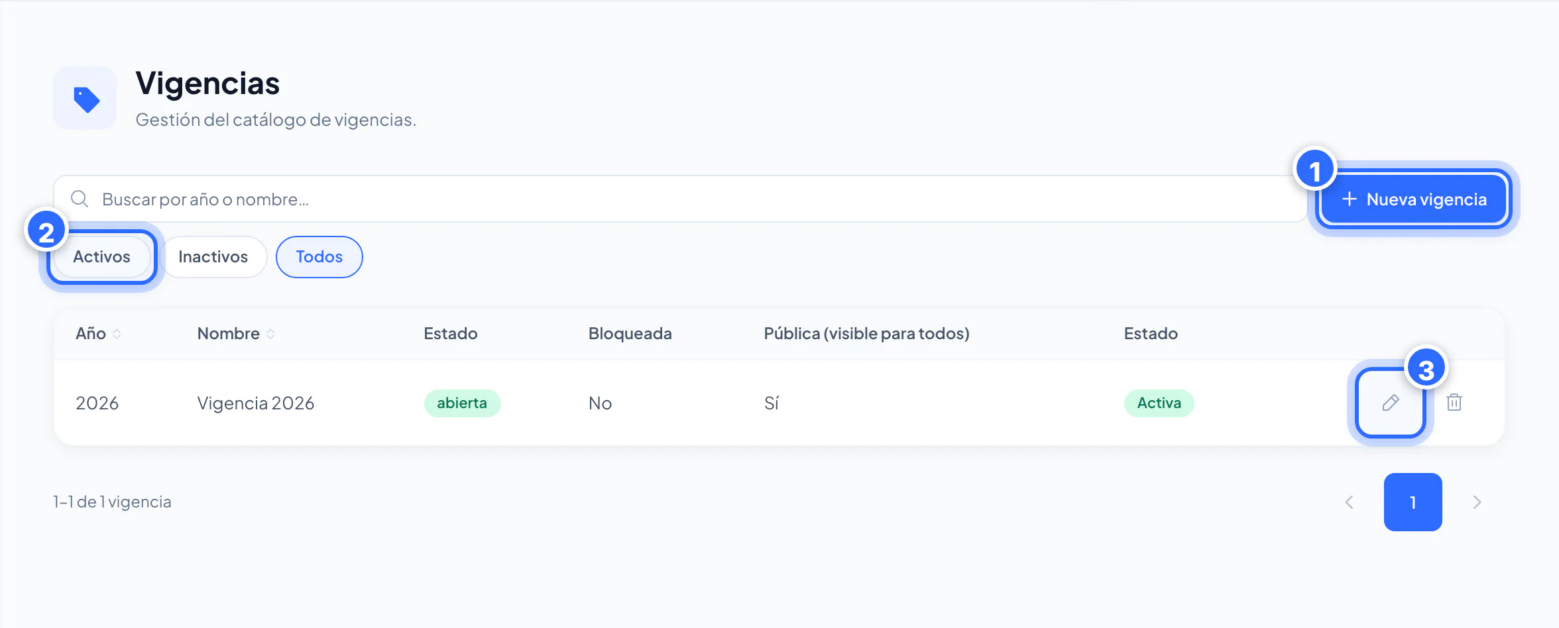The width and height of the screenshot is (1559, 628).
Task: Click the 'Pública (visible para todos)' header
Action: (866, 333)
